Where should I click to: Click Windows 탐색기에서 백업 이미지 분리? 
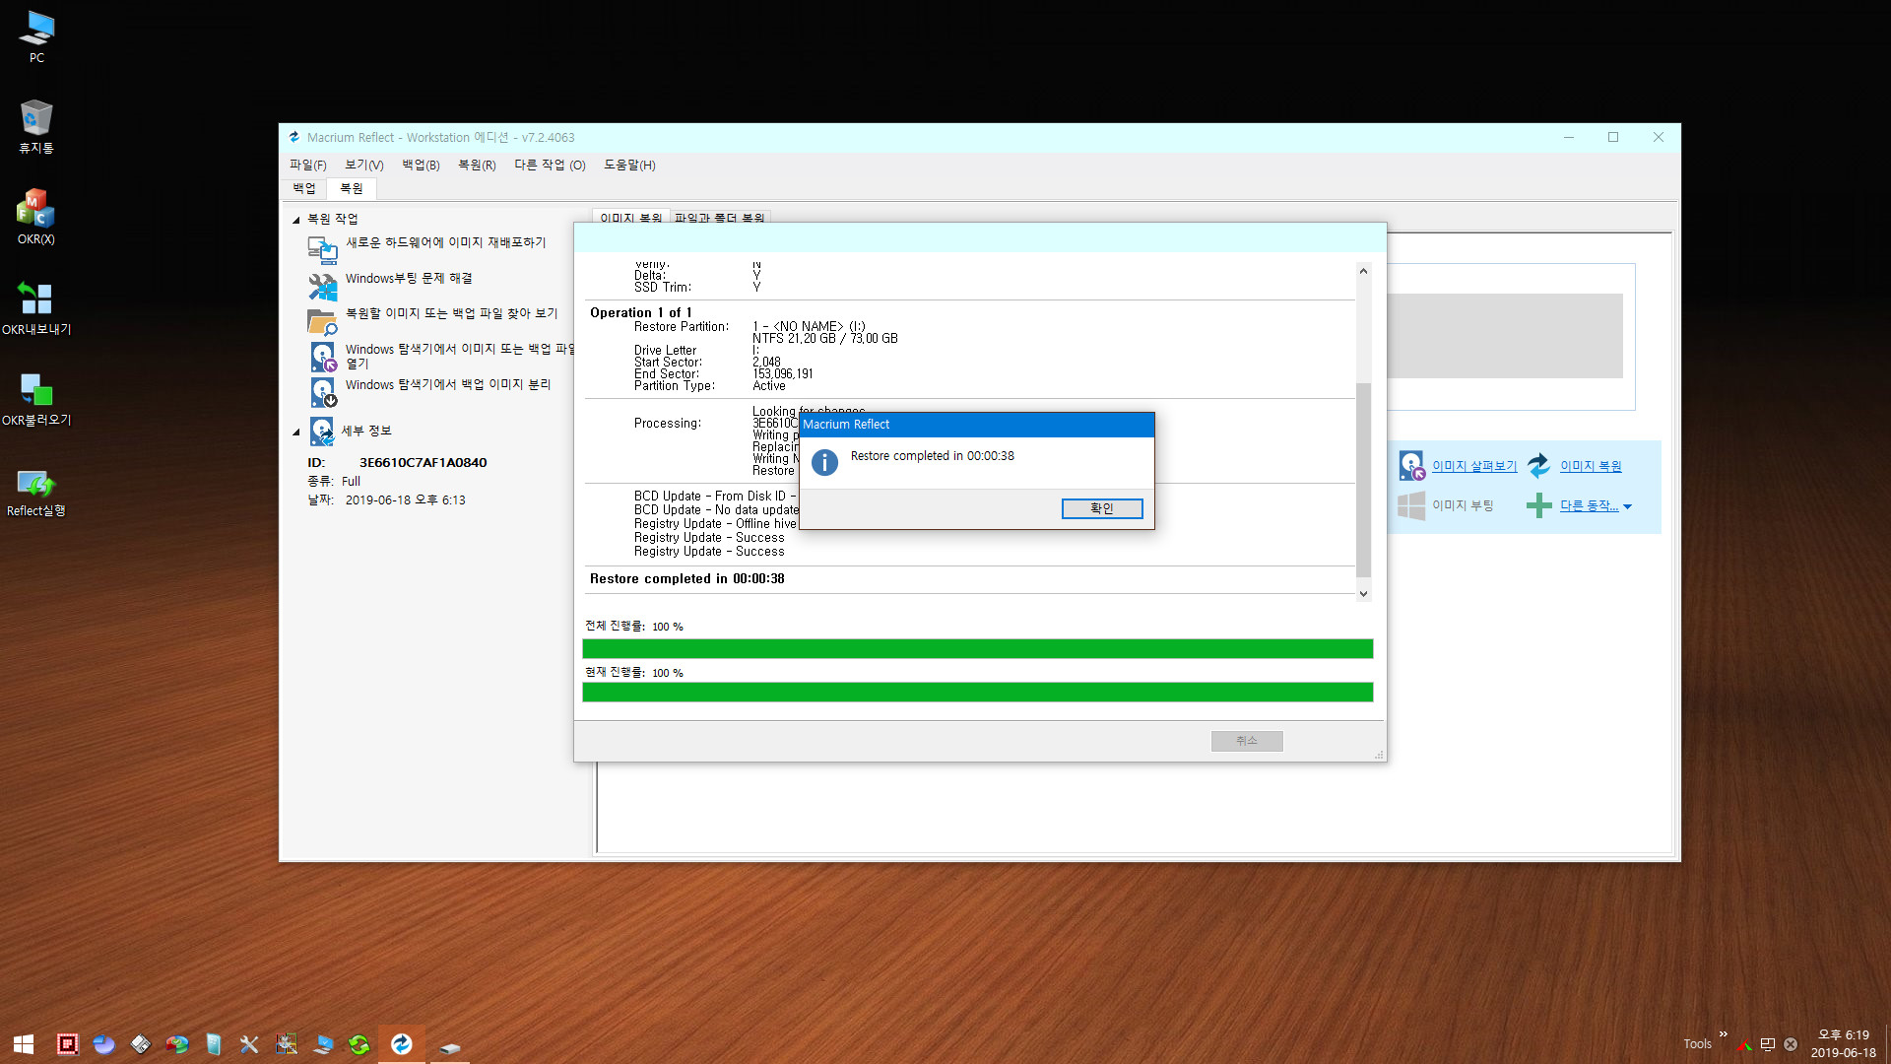tap(447, 384)
